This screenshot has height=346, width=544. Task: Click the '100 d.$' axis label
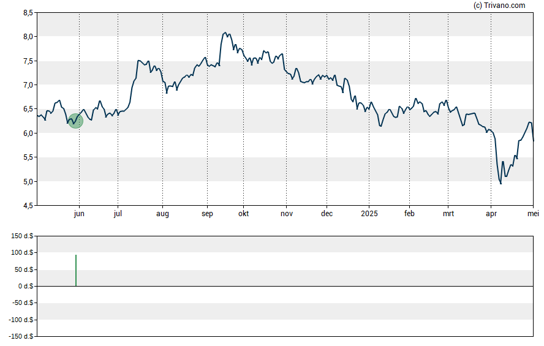pos(22,253)
